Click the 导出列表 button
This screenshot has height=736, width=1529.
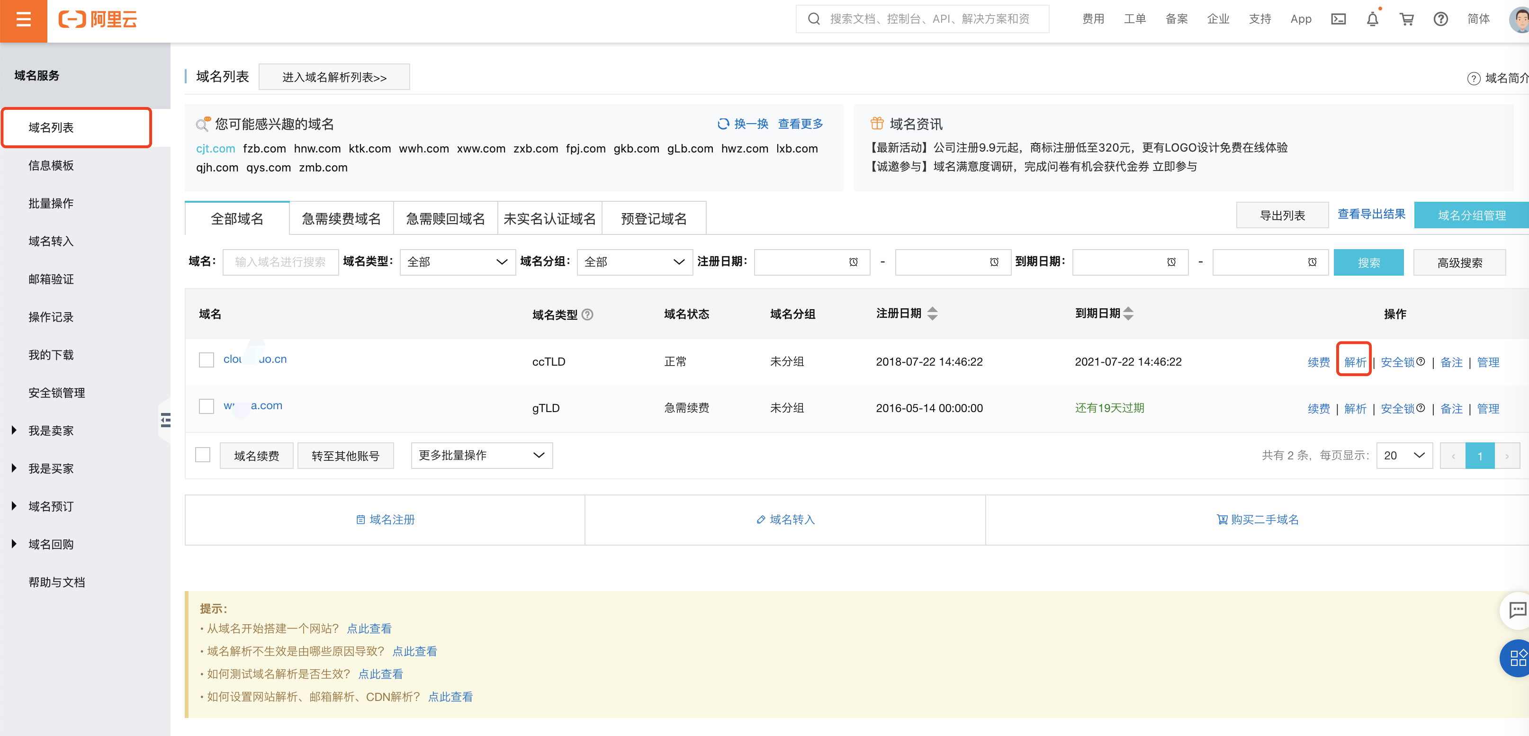[x=1282, y=215]
